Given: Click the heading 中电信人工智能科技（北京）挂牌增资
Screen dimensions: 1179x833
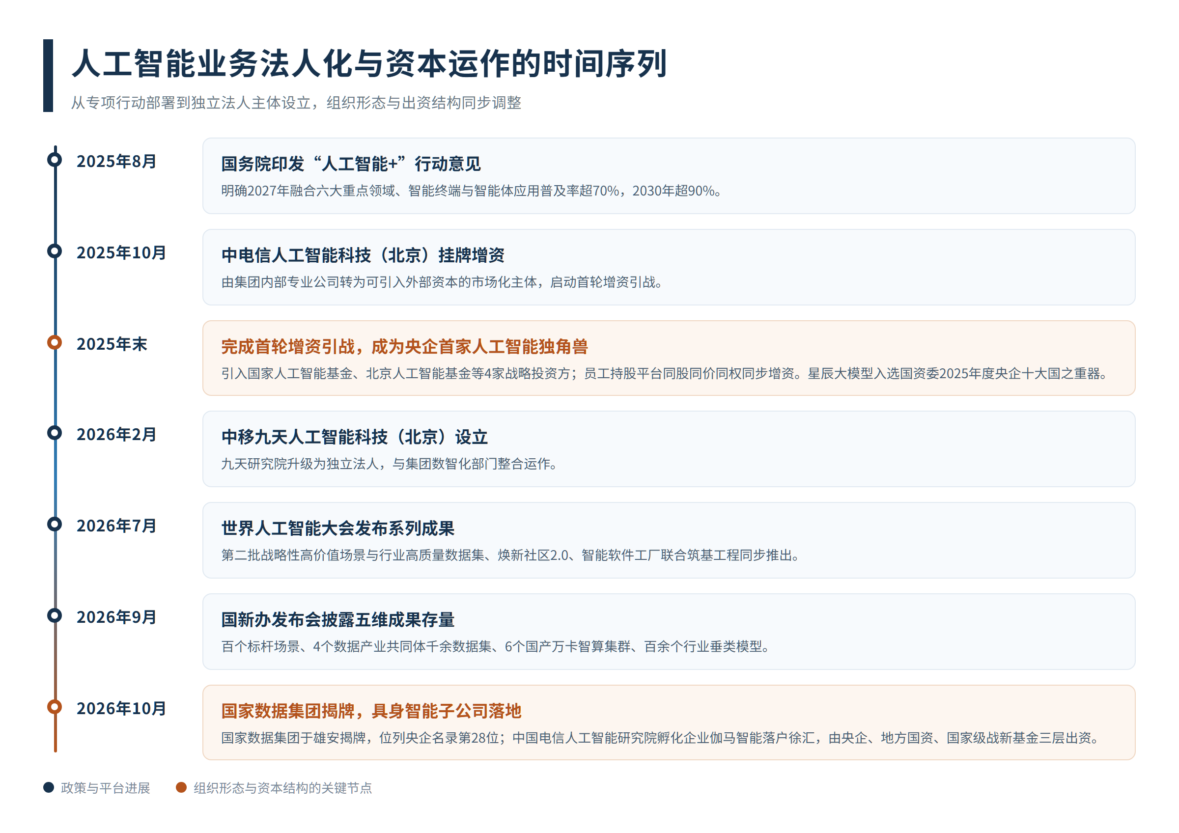Looking at the screenshot, I should (x=363, y=255).
